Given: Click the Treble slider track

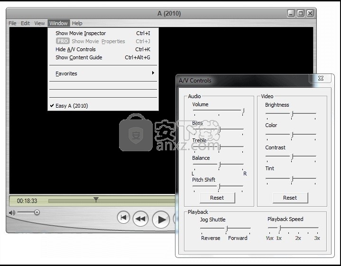Looking at the screenshot, I should 218,147.
